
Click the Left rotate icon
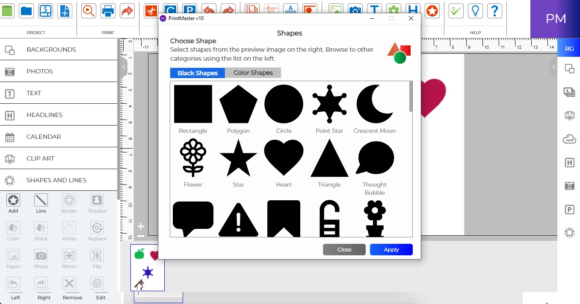pos(13,284)
